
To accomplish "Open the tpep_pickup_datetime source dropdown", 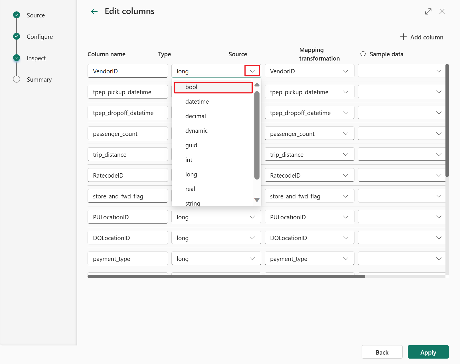I will click(x=309, y=92).
